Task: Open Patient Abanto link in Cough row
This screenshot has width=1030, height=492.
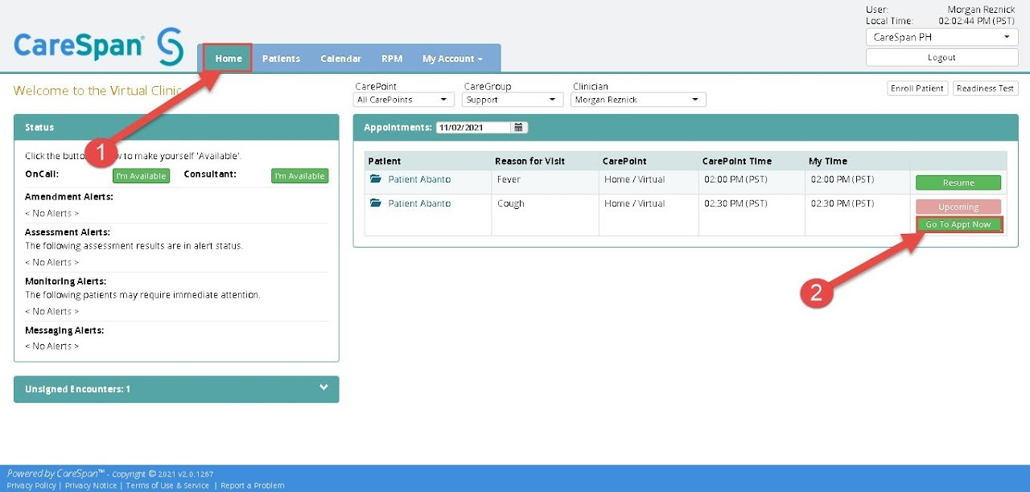Action: pos(419,203)
